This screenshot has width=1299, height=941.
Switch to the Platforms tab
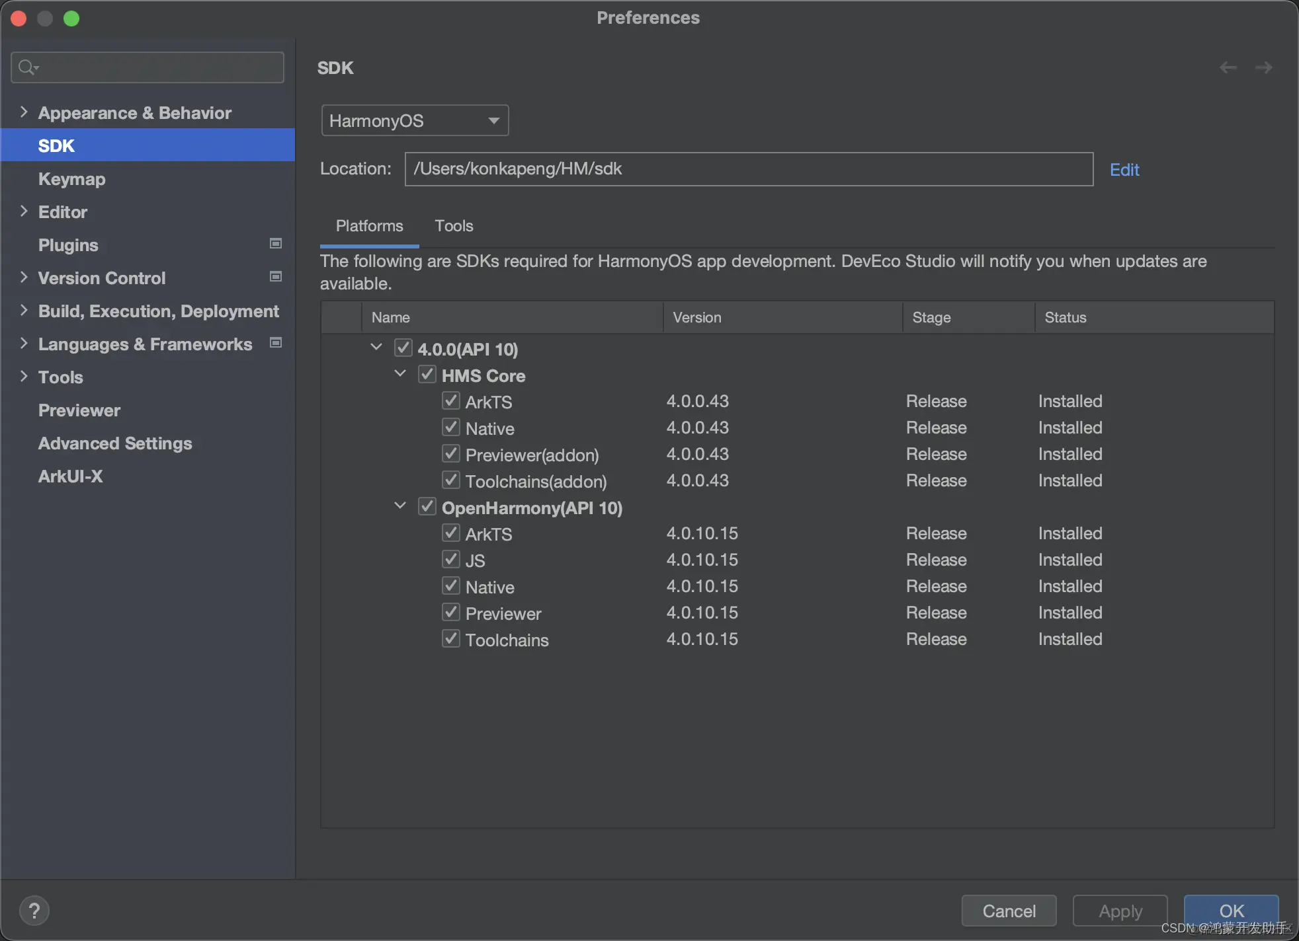(369, 226)
